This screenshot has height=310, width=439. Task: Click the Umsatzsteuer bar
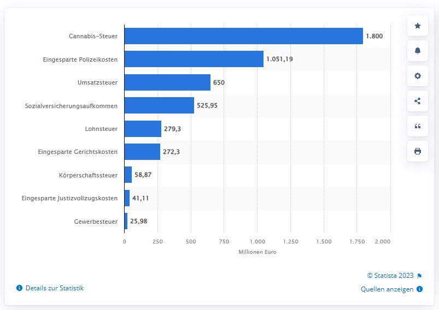coord(167,82)
